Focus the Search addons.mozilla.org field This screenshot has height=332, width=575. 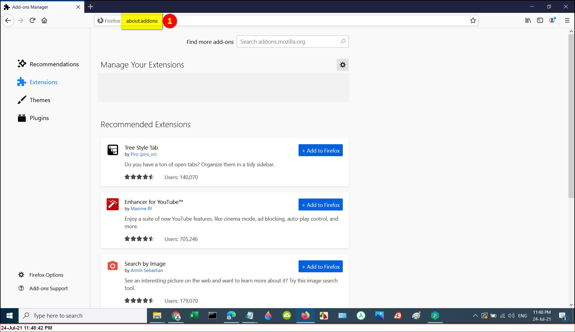pos(293,41)
